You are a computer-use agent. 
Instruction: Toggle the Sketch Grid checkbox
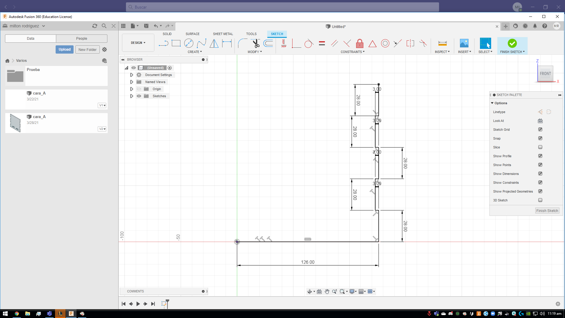(540, 130)
